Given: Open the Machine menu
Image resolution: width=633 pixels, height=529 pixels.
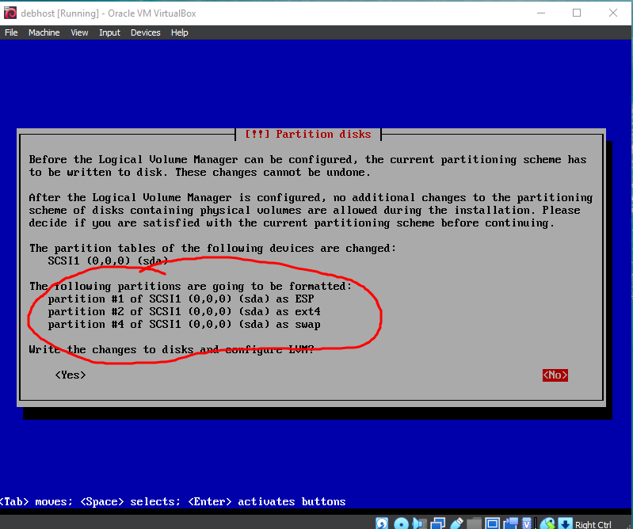Looking at the screenshot, I should [x=44, y=32].
